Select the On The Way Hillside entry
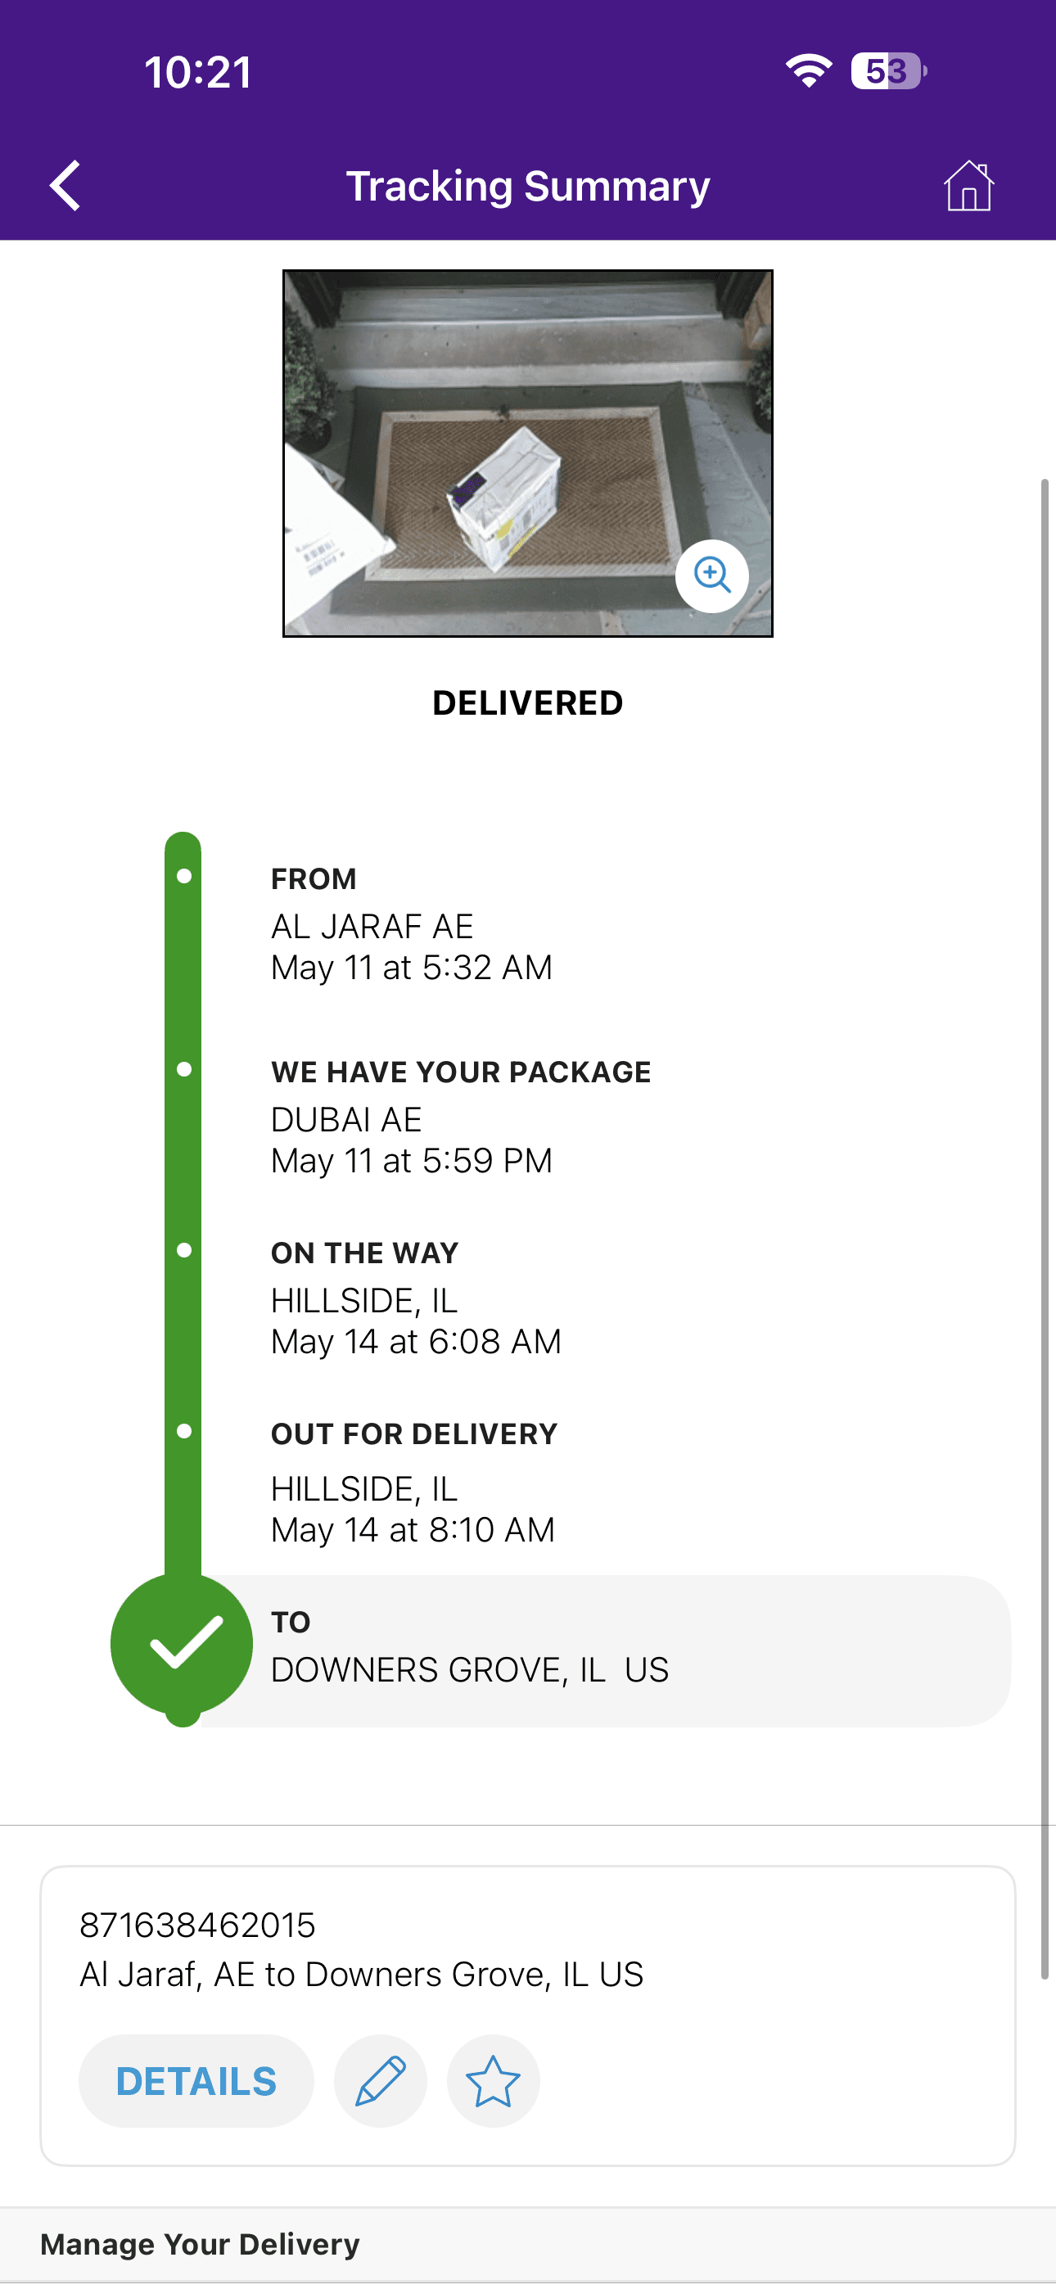 click(416, 1298)
